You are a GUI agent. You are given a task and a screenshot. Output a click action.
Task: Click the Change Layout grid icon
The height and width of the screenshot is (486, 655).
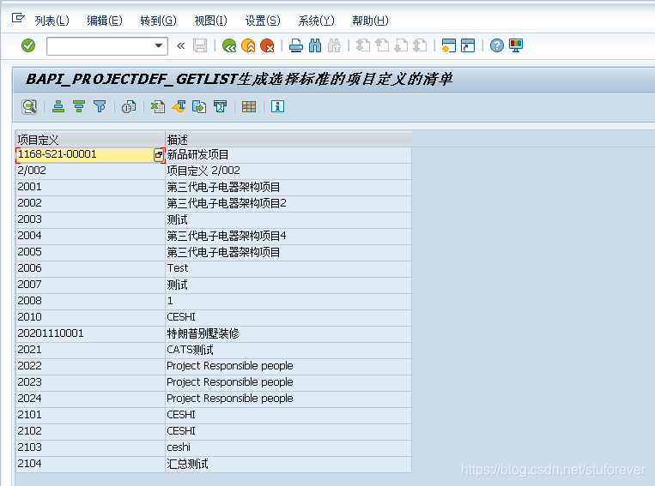pos(249,107)
